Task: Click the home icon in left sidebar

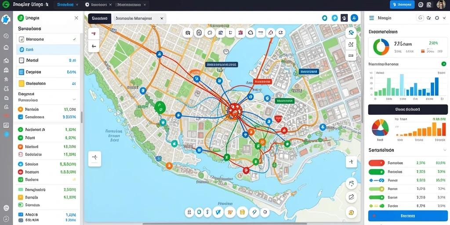Action: tap(6, 61)
